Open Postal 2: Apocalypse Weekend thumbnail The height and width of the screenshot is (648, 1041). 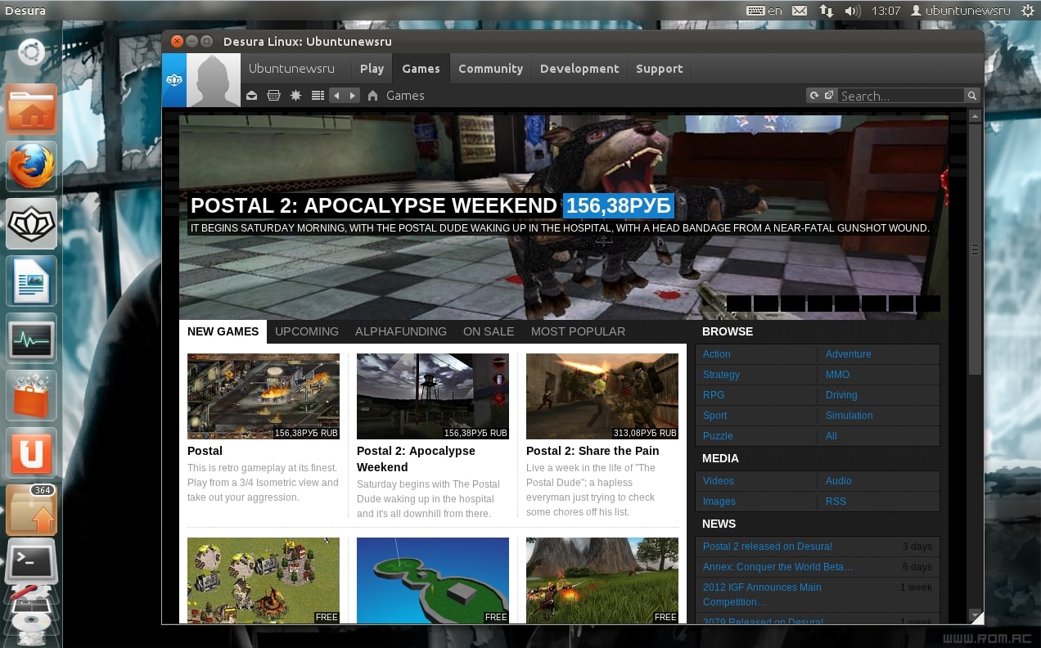coord(433,396)
